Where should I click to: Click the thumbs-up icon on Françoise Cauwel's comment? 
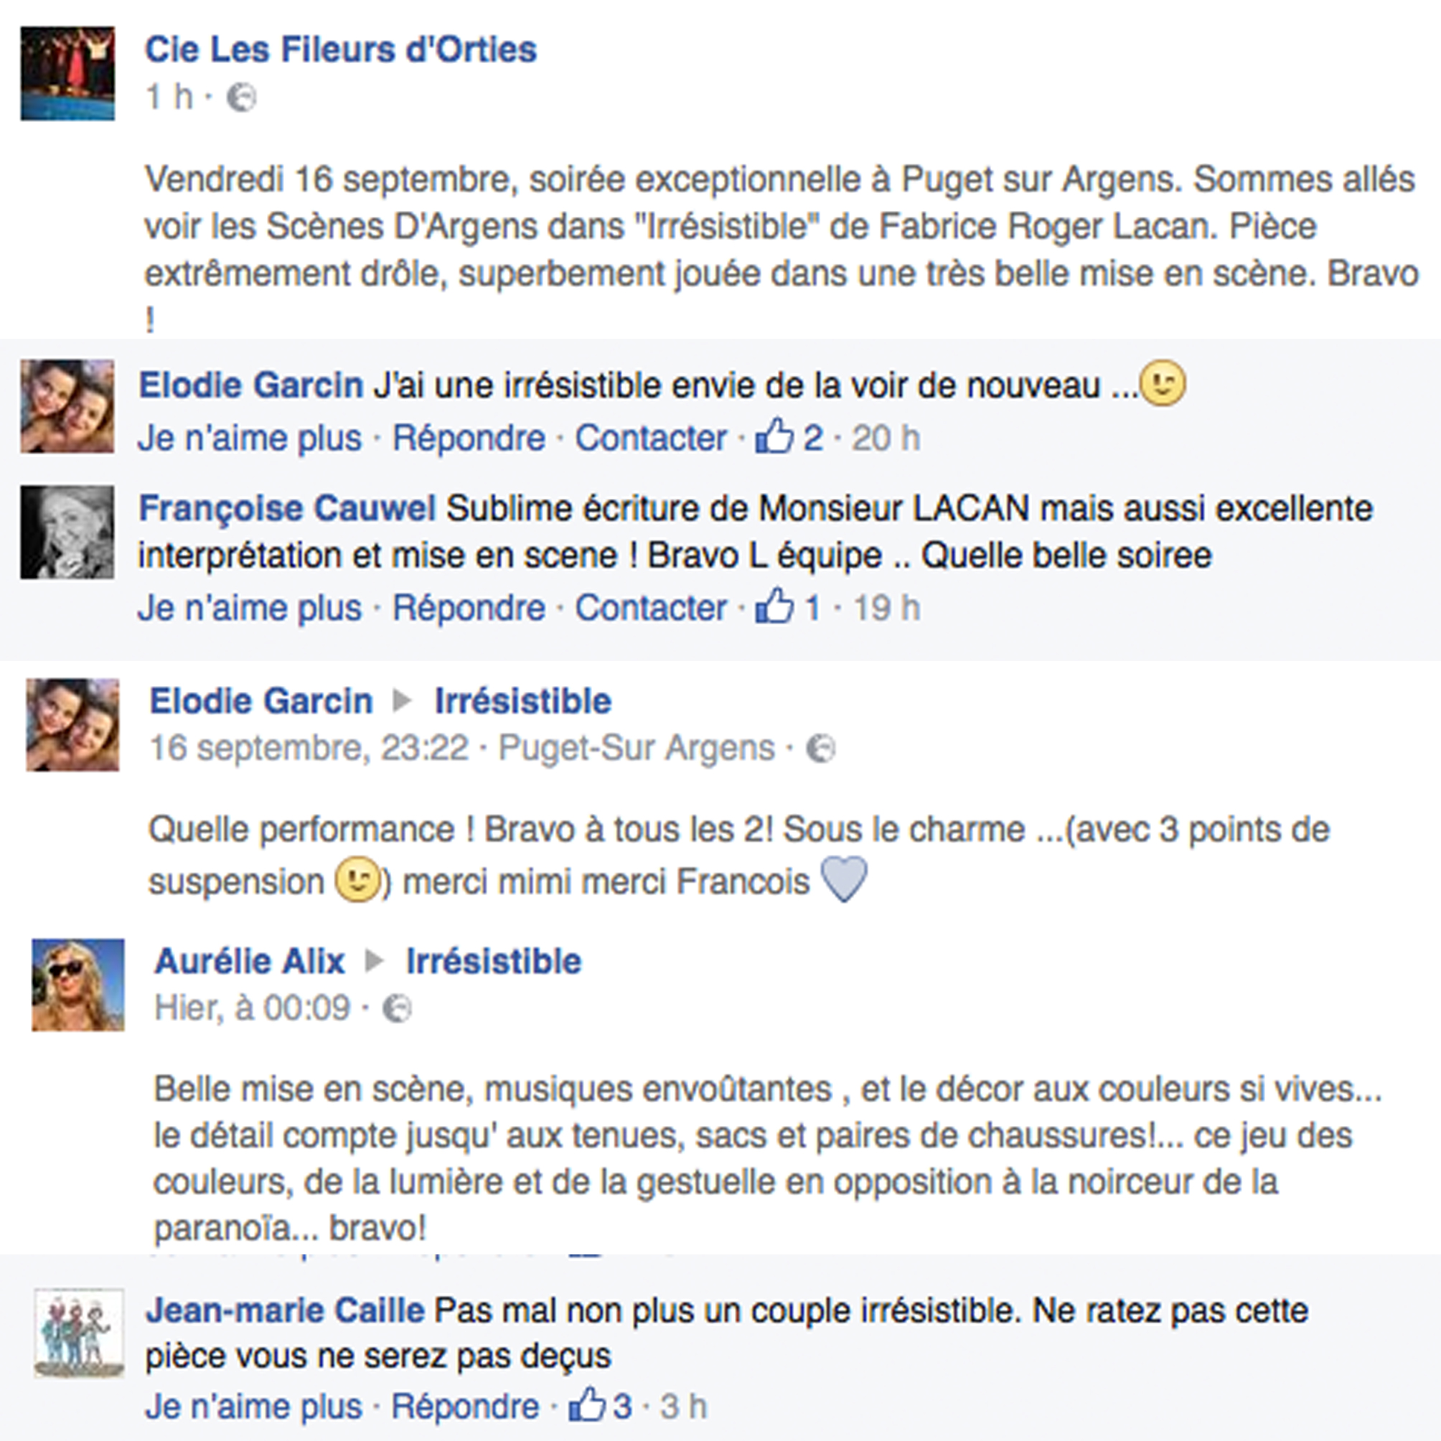(x=774, y=606)
